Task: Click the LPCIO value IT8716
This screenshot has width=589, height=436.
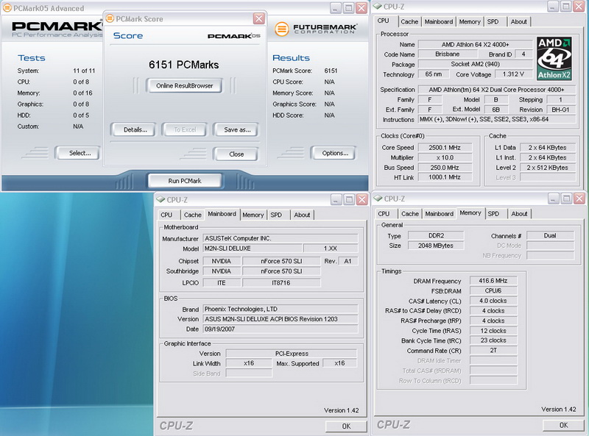Action: [281, 283]
